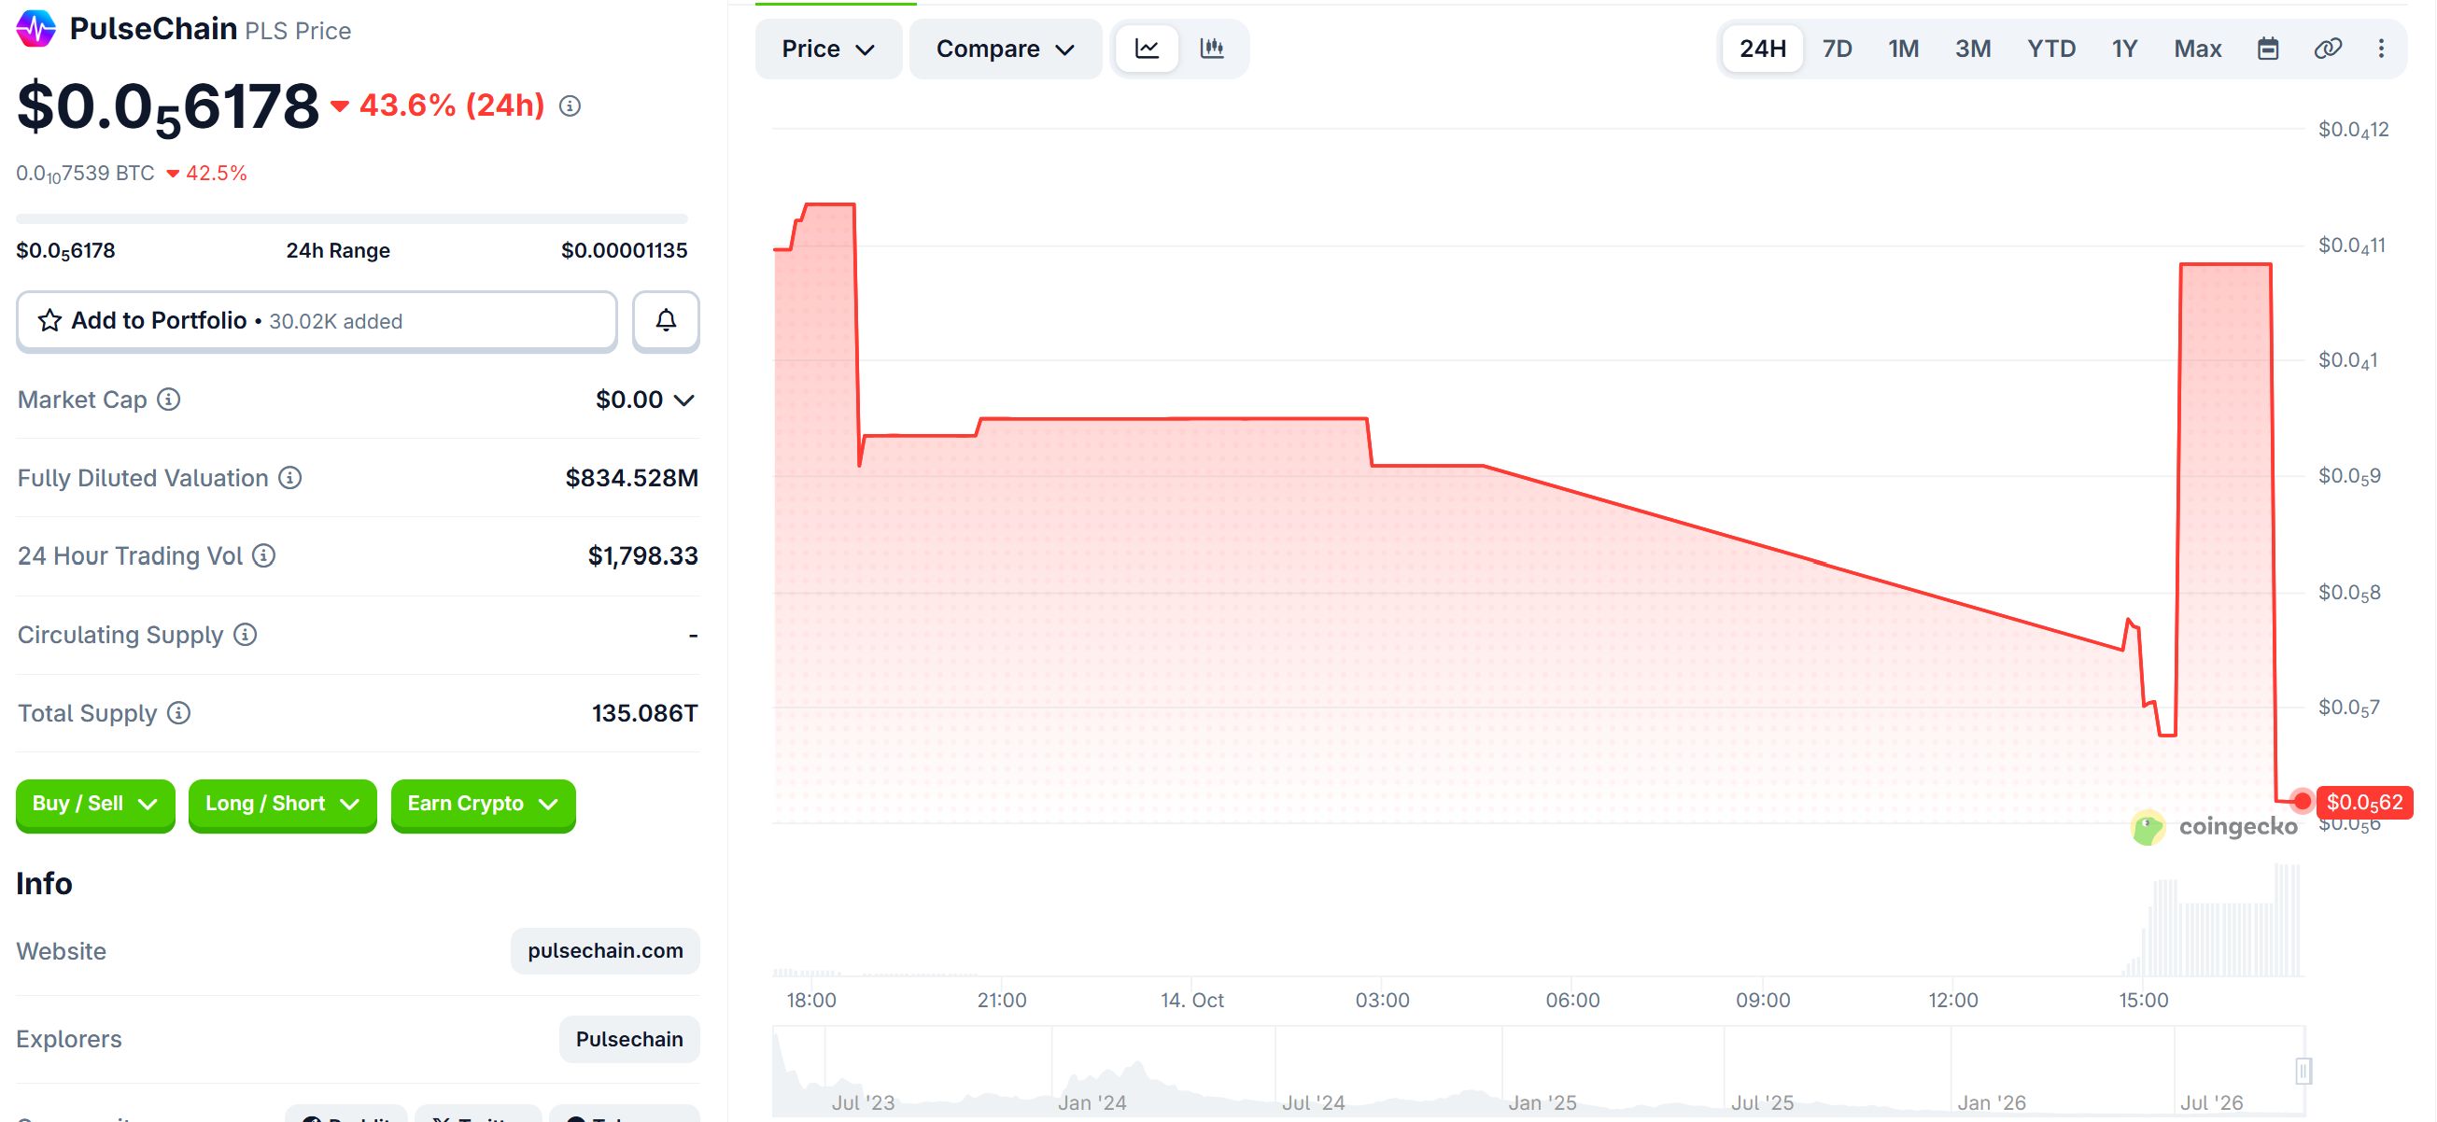Click the 43.6% (24h) change text
The image size is (2437, 1122).
pos(452,105)
